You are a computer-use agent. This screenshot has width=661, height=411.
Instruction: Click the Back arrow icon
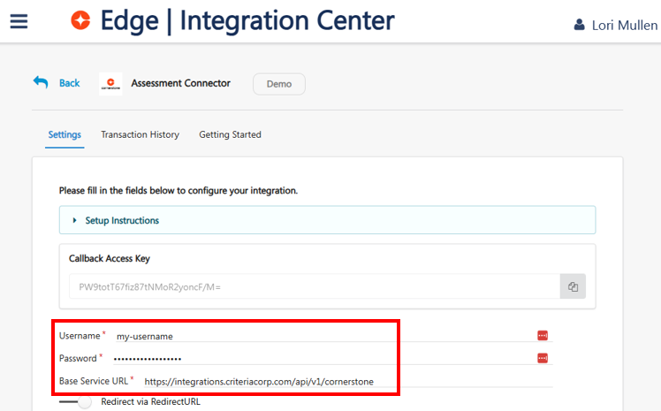41,82
